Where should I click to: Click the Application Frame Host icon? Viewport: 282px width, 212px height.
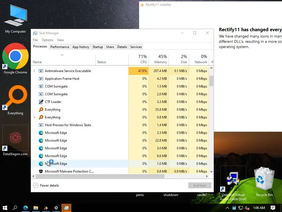coord(41,79)
